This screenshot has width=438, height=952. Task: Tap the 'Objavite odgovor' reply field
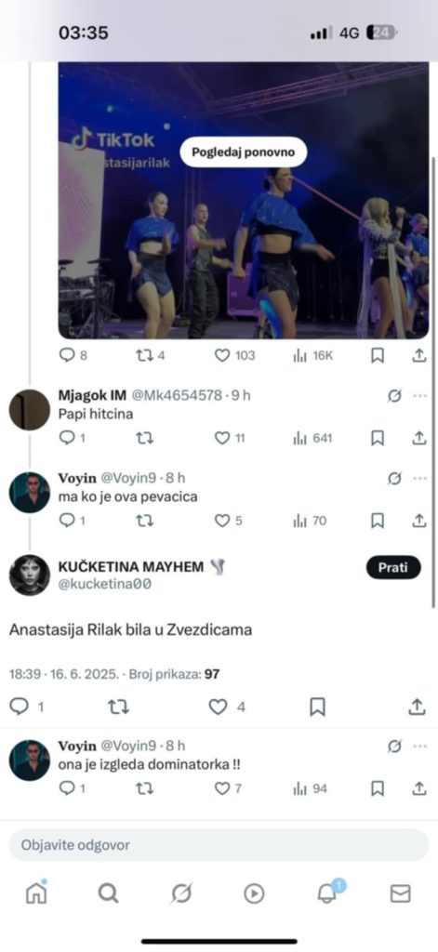(x=219, y=844)
